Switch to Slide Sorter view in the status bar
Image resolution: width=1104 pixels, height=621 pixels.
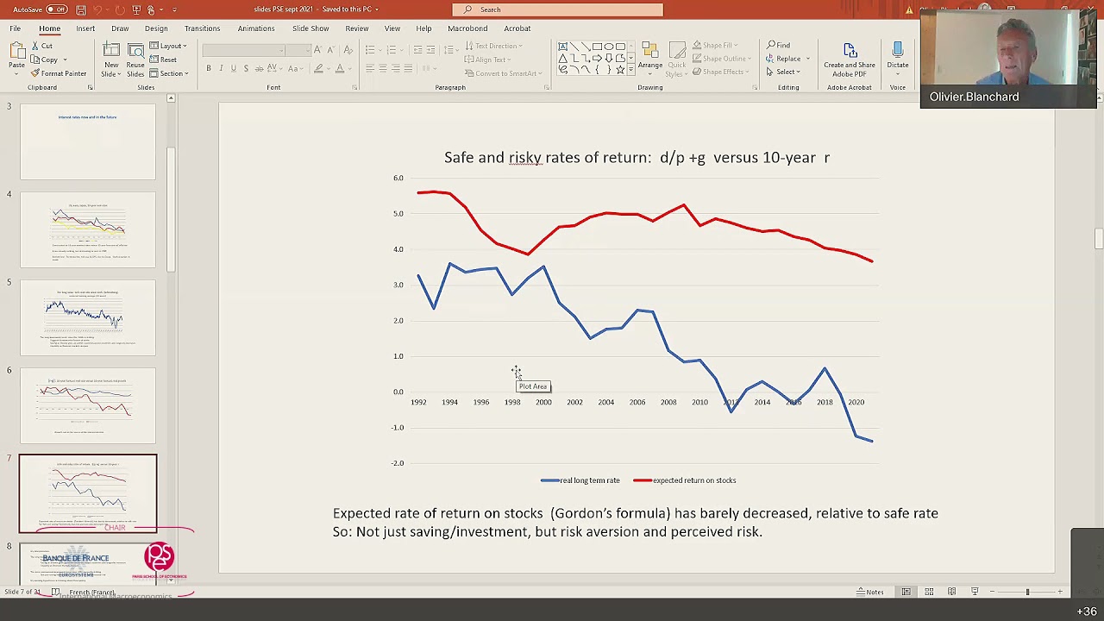(x=929, y=592)
